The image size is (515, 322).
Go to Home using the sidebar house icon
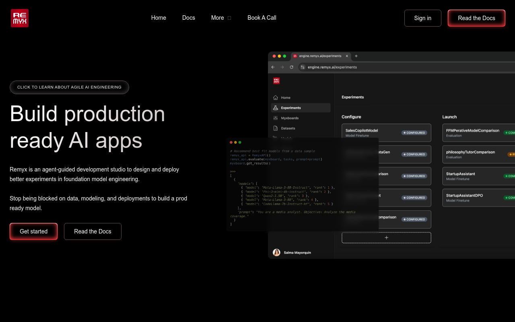(276, 97)
